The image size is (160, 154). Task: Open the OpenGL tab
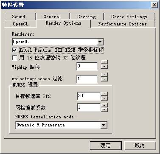coord(21,24)
